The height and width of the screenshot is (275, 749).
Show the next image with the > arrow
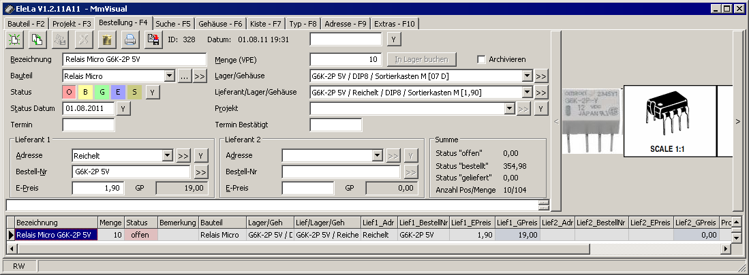pyautogui.click(x=737, y=120)
